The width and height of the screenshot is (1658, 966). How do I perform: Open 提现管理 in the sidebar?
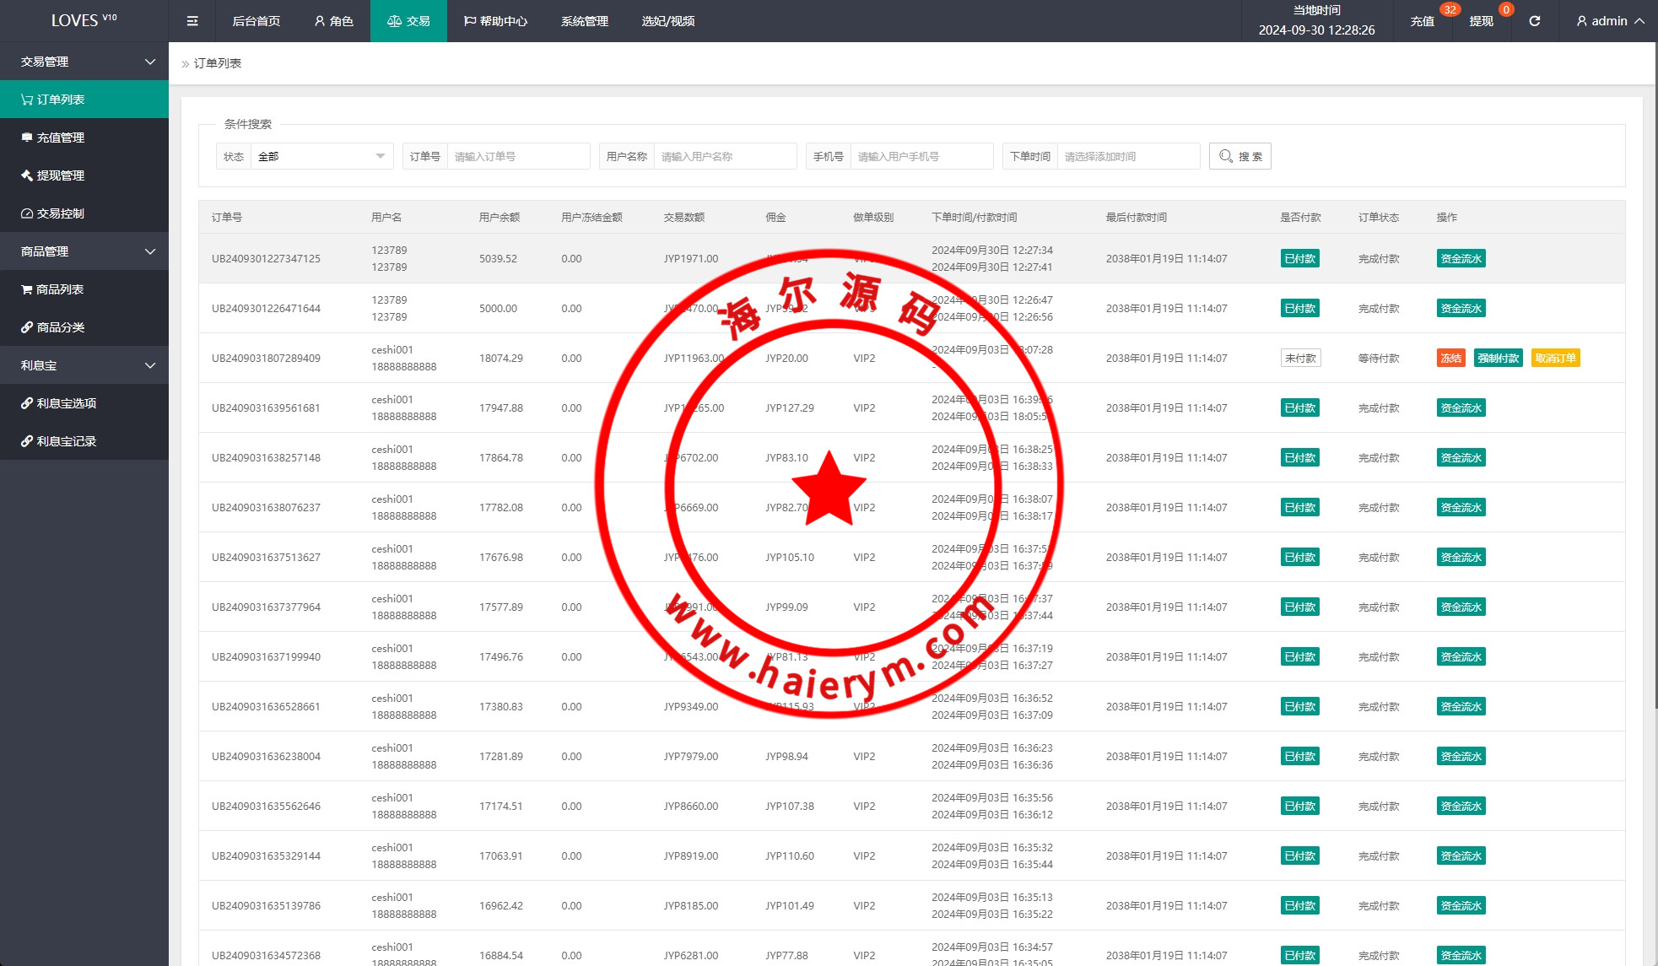60,175
